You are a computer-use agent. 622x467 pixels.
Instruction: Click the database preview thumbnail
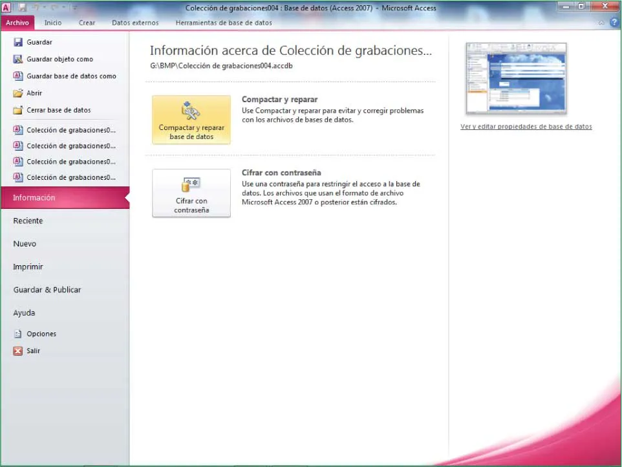coord(516,78)
